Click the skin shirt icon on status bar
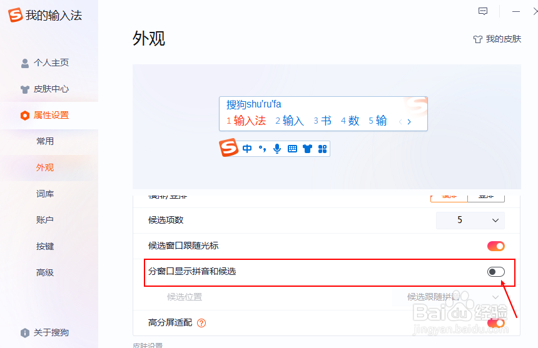The image size is (538, 348). tap(307, 149)
